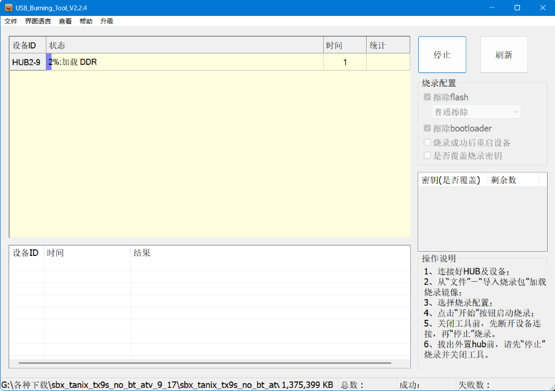Click the USB Burning Tool app icon
The image size is (555, 391).
(x=9, y=7)
